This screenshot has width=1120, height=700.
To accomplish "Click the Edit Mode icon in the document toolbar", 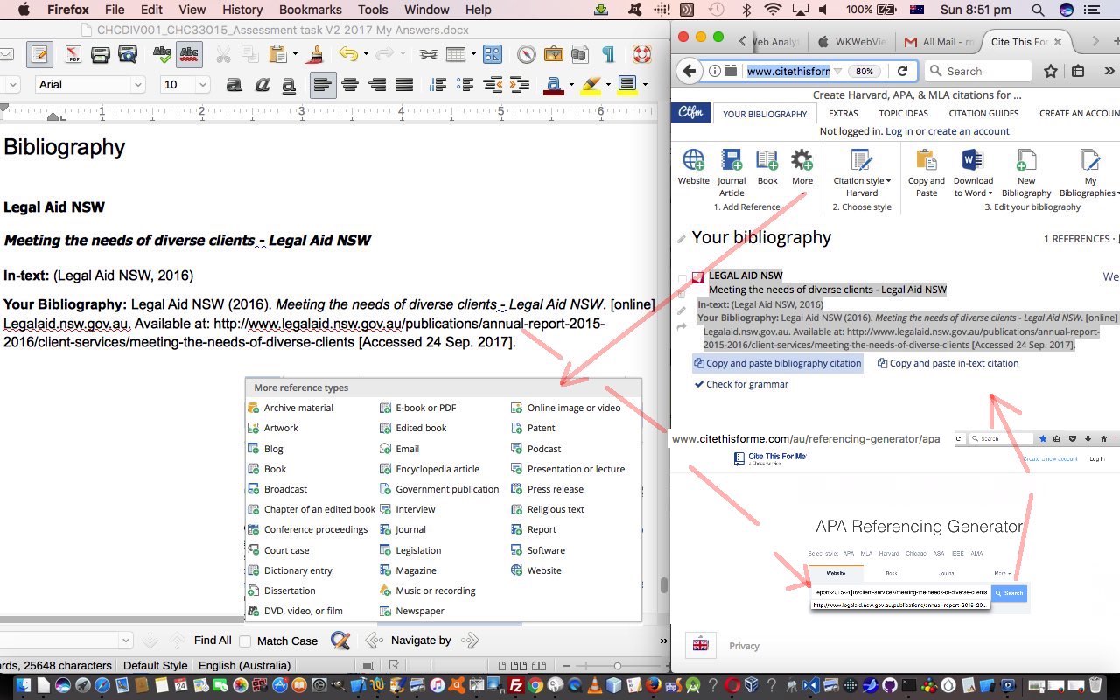I will (38, 54).
